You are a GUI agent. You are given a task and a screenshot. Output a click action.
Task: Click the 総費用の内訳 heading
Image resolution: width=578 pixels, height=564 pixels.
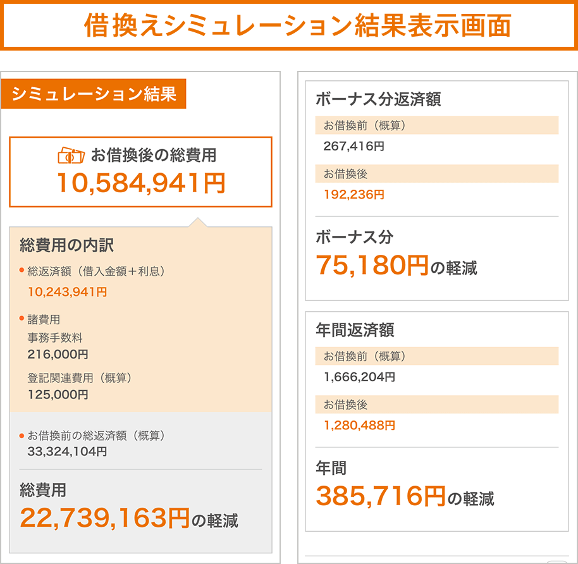coord(66,245)
